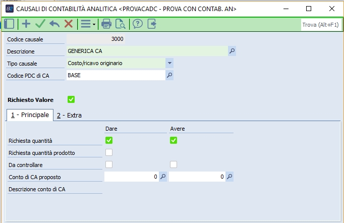Click the undo arrow icon
344x223 pixels.
(x=54, y=24)
